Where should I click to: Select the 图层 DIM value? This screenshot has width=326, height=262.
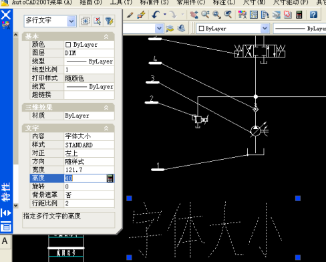pyautogui.click(x=89, y=53)
